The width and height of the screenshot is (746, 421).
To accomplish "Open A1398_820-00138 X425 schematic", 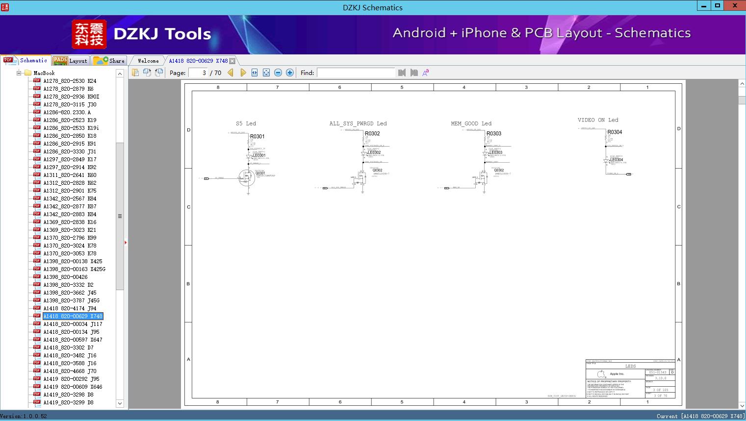I will click(x=73, y=261).
